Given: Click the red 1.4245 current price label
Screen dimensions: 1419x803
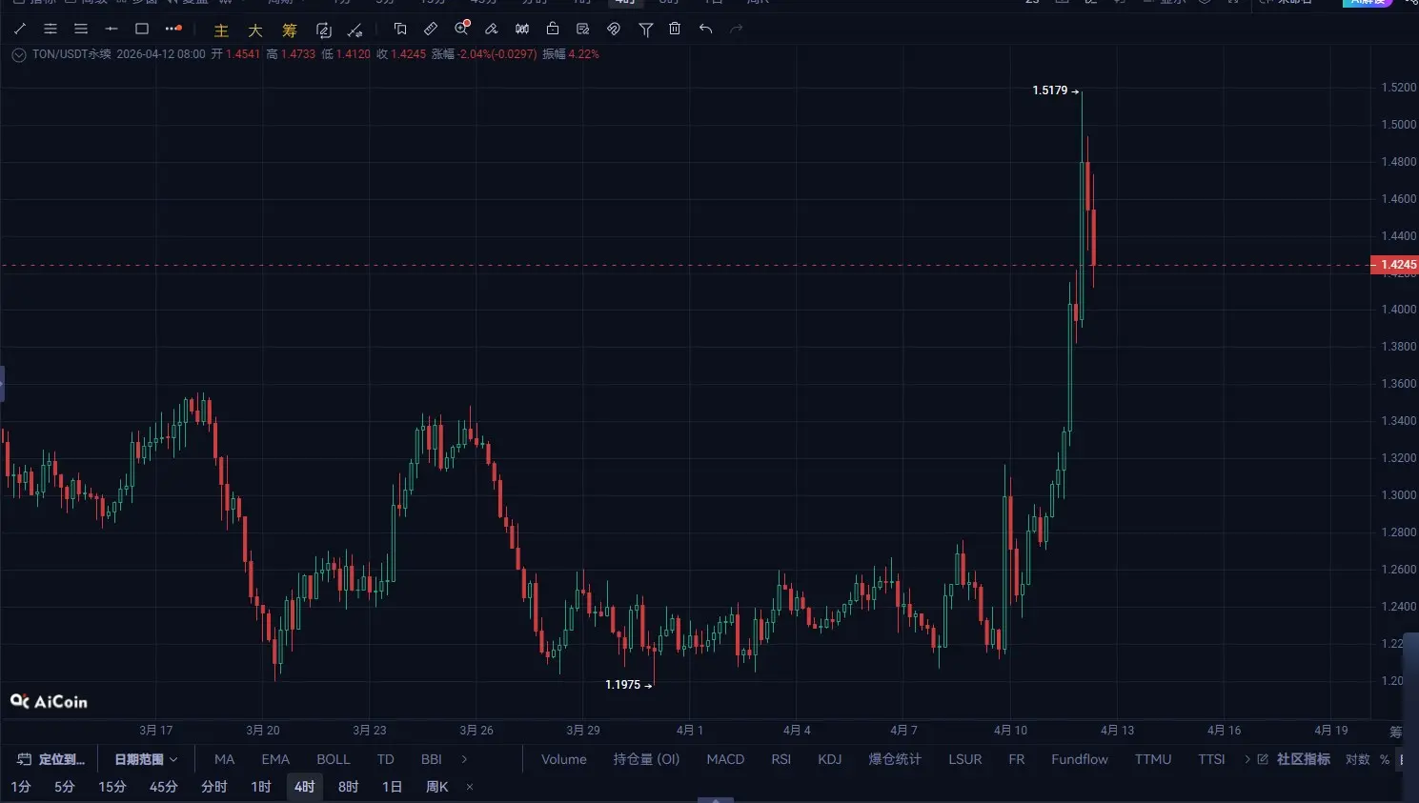Looking at the screenshot, I should 1394,265.
